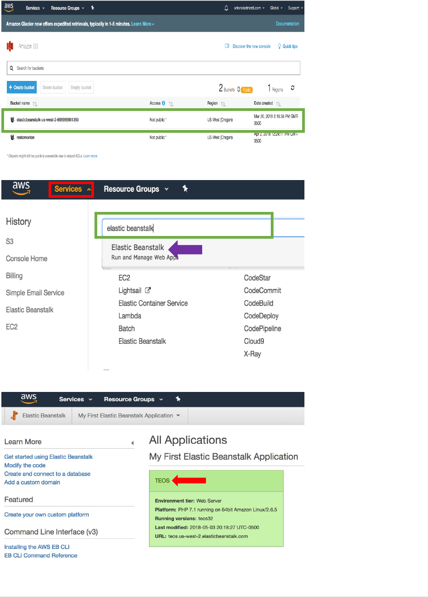428x597 pixels.
Task: Open Services dropdown in S3 console header
Action: [35, 8]
